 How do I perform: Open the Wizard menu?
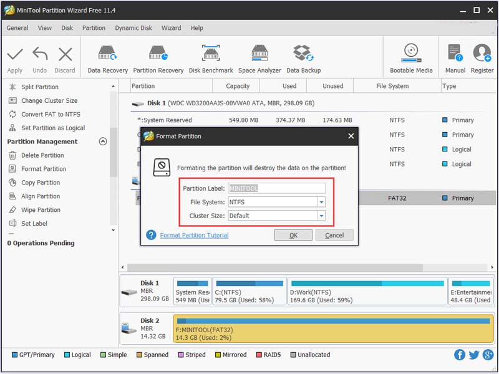[171, 28]
